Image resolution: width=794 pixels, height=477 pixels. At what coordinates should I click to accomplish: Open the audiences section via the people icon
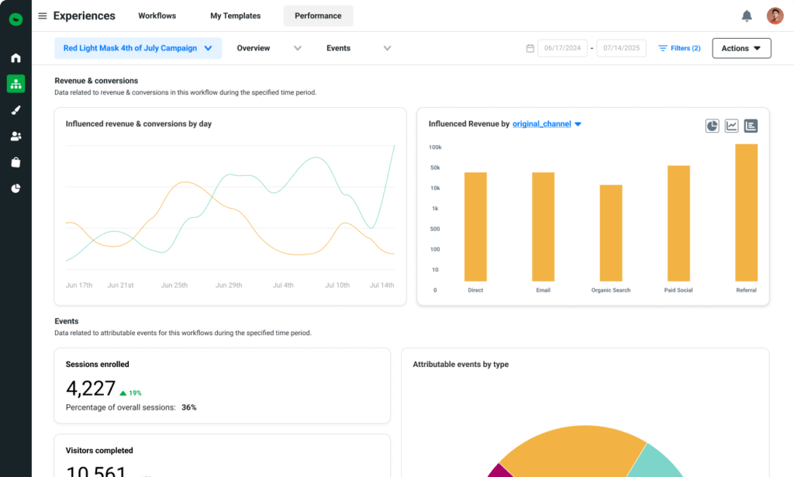pyautogui.click(x=16, y=135)
